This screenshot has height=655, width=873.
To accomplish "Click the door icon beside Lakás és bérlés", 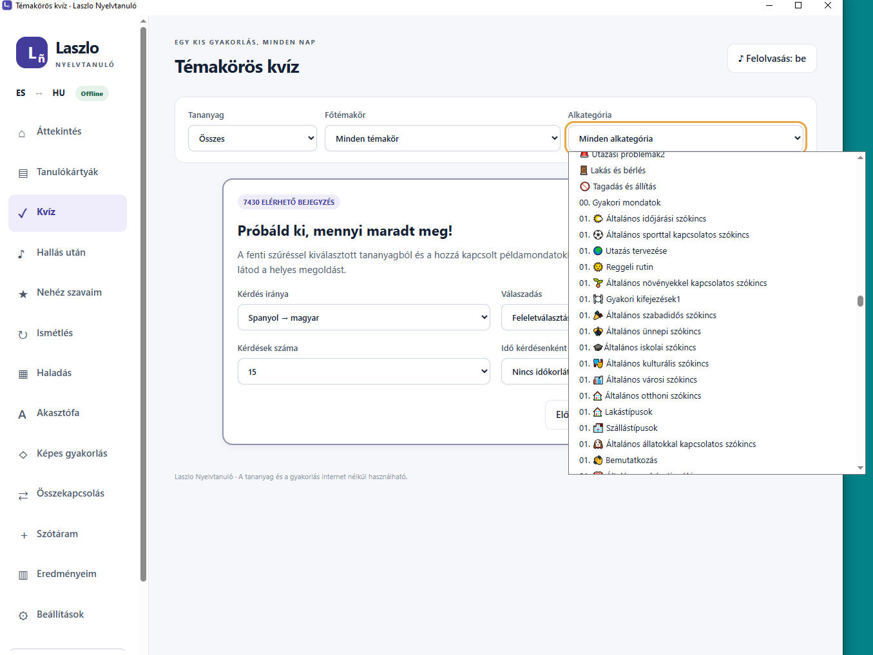I will (x=584, y=170).
